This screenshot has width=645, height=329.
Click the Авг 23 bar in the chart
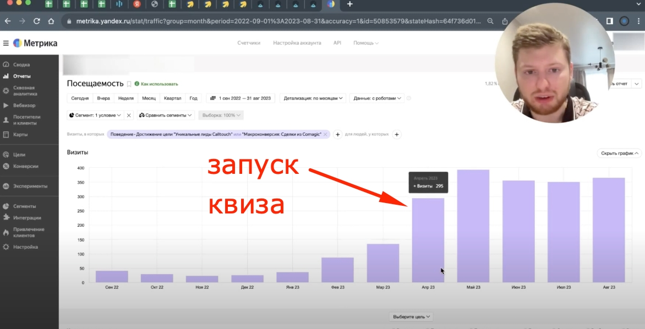(x=608, y=231)
